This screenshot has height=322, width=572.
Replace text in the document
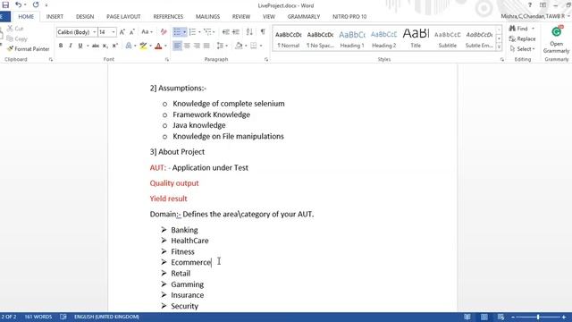(x=522, y=38)
